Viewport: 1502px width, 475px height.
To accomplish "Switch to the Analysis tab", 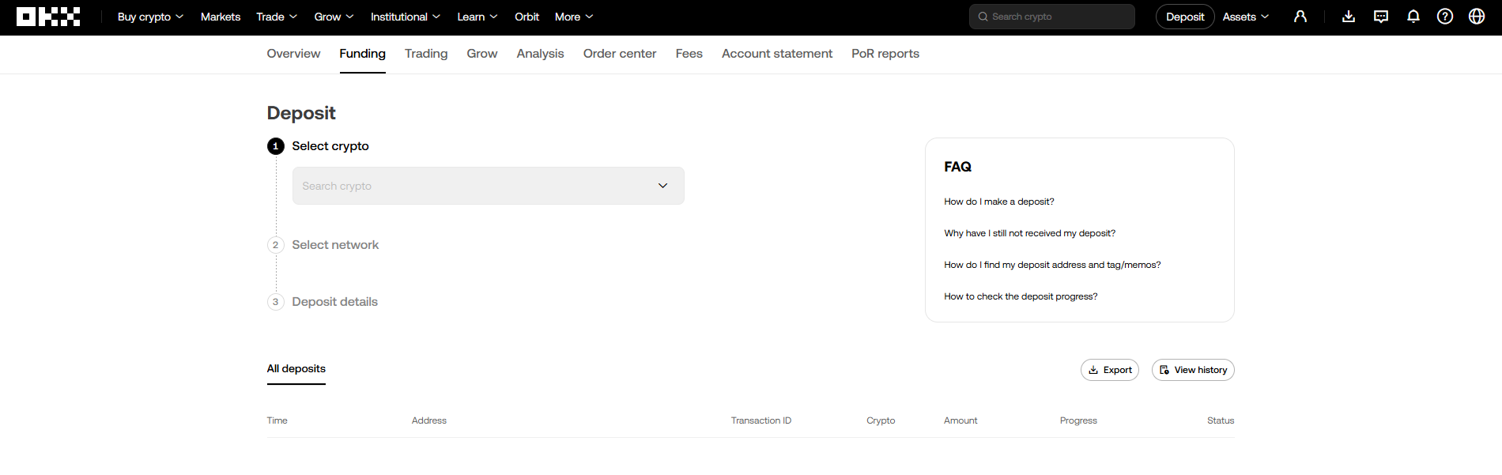I will point(541,54).
